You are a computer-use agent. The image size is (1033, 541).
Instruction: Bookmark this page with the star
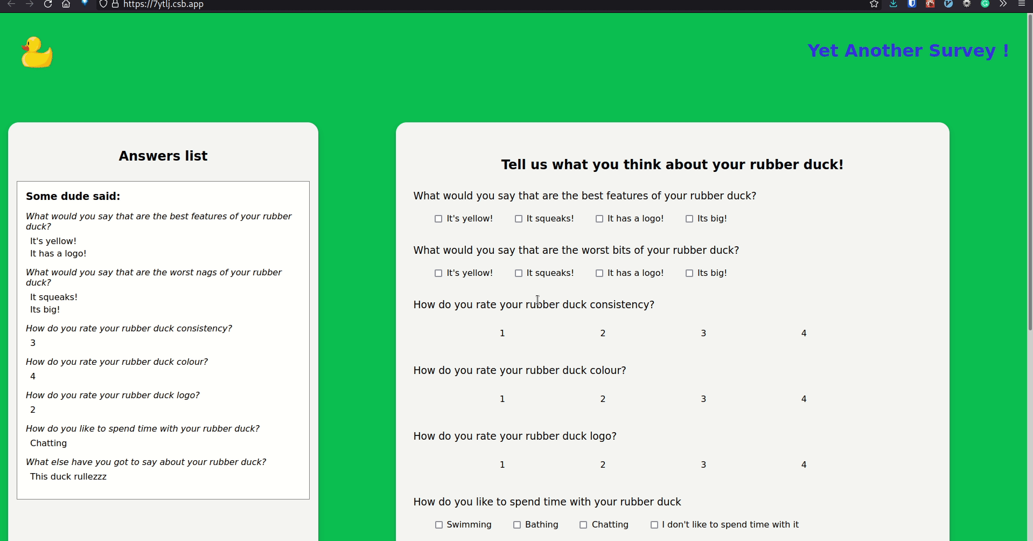click(x=874, y=4)
